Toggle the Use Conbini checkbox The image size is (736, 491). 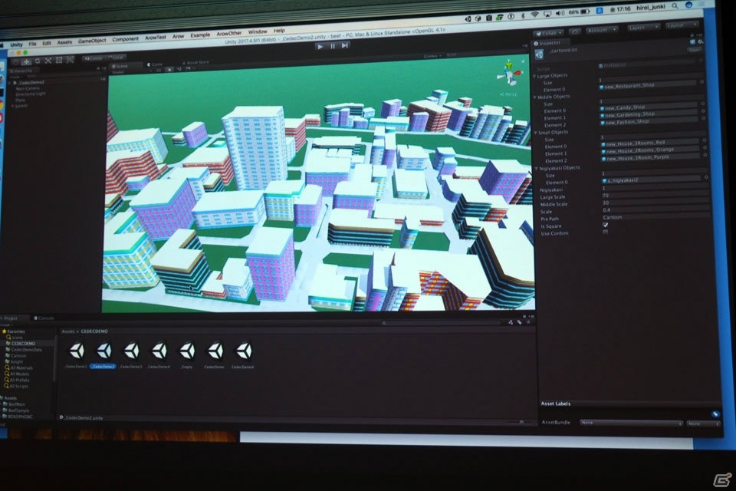pos(606,232)
